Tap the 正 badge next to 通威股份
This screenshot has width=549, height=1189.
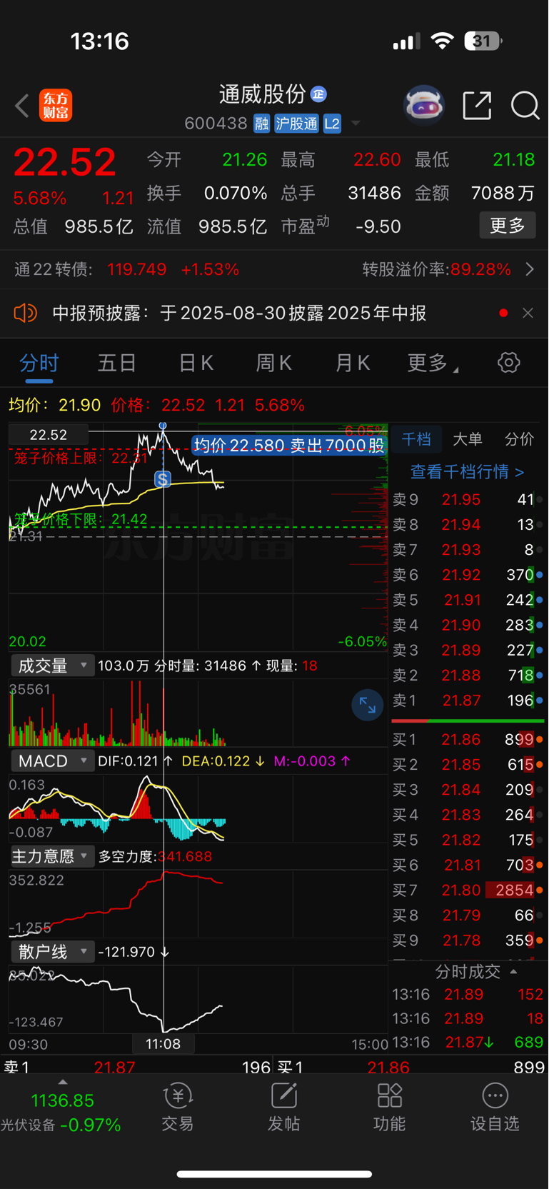point(318,94)
